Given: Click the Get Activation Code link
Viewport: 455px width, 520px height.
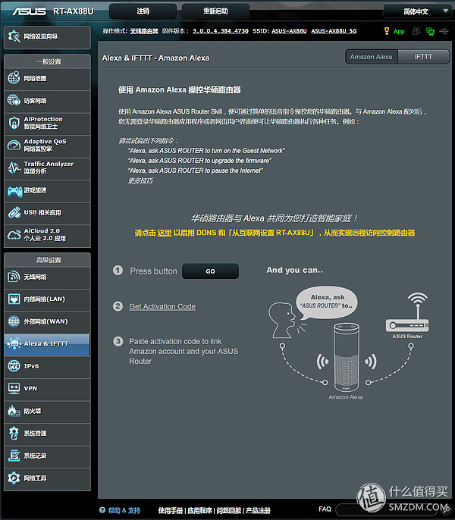Looking at the screenshot, I should coord(162,306).
